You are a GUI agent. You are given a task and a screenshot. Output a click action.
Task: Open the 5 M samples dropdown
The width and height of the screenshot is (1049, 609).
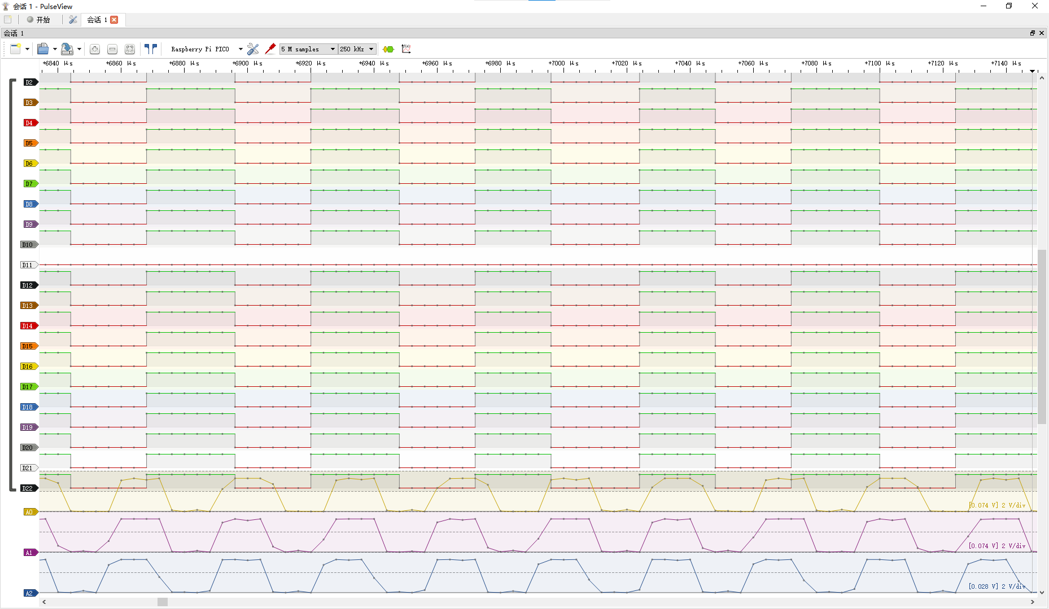[x=308, y=49]
